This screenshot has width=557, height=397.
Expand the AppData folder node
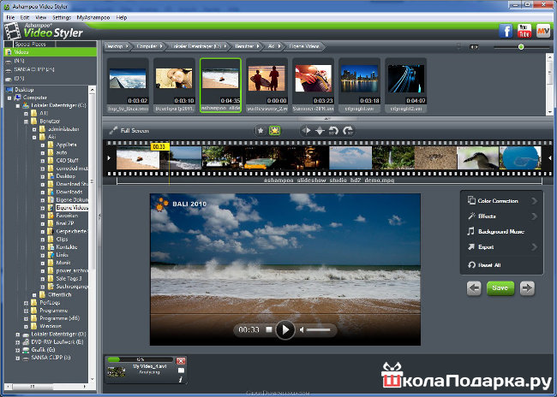pyautogui.click(x=43, y=145)
